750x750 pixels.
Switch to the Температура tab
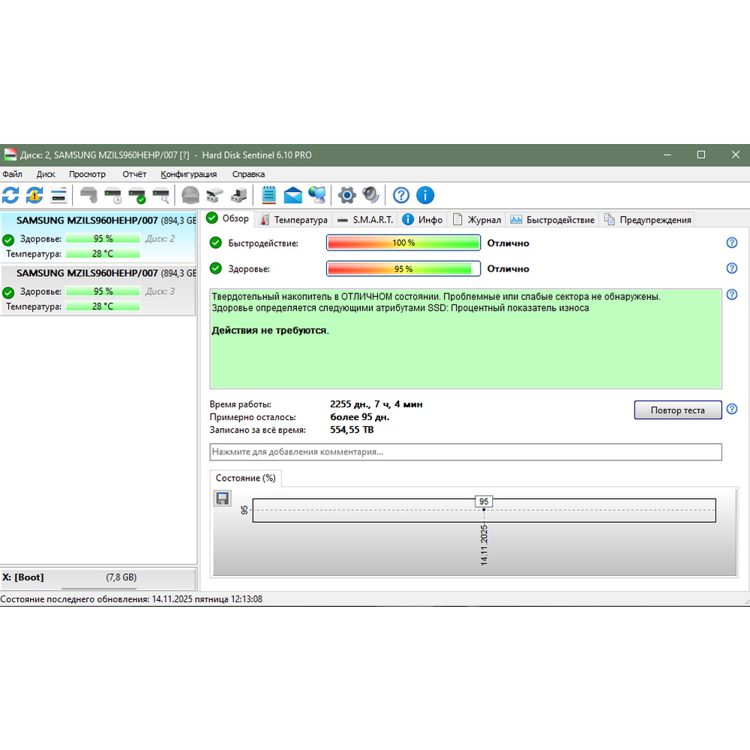coord(293,220)
